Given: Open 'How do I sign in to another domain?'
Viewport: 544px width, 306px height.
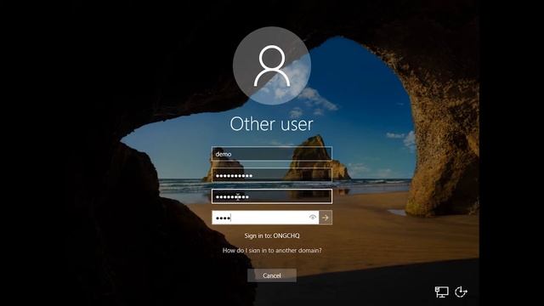Looking at the screenshot, I should point(272,250).
